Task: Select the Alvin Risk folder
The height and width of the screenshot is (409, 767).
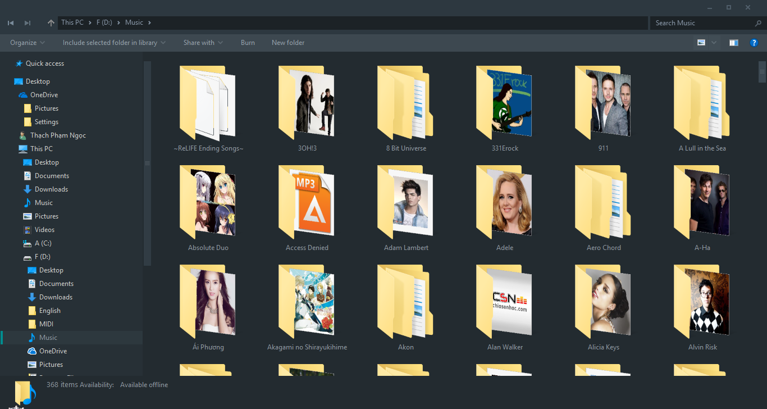Action: click(x=702, y=308)
